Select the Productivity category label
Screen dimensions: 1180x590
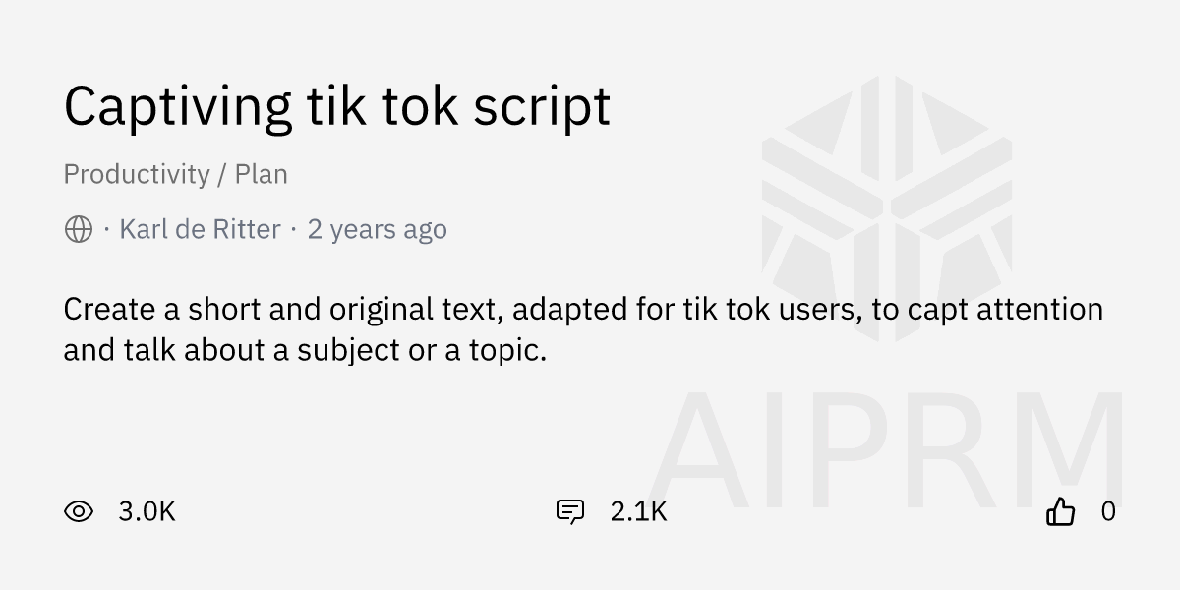(x=137, y=174)
